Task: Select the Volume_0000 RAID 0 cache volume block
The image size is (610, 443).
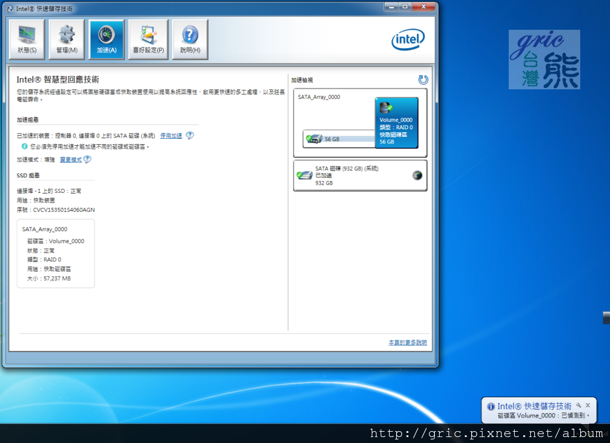Action: (396, 123)
